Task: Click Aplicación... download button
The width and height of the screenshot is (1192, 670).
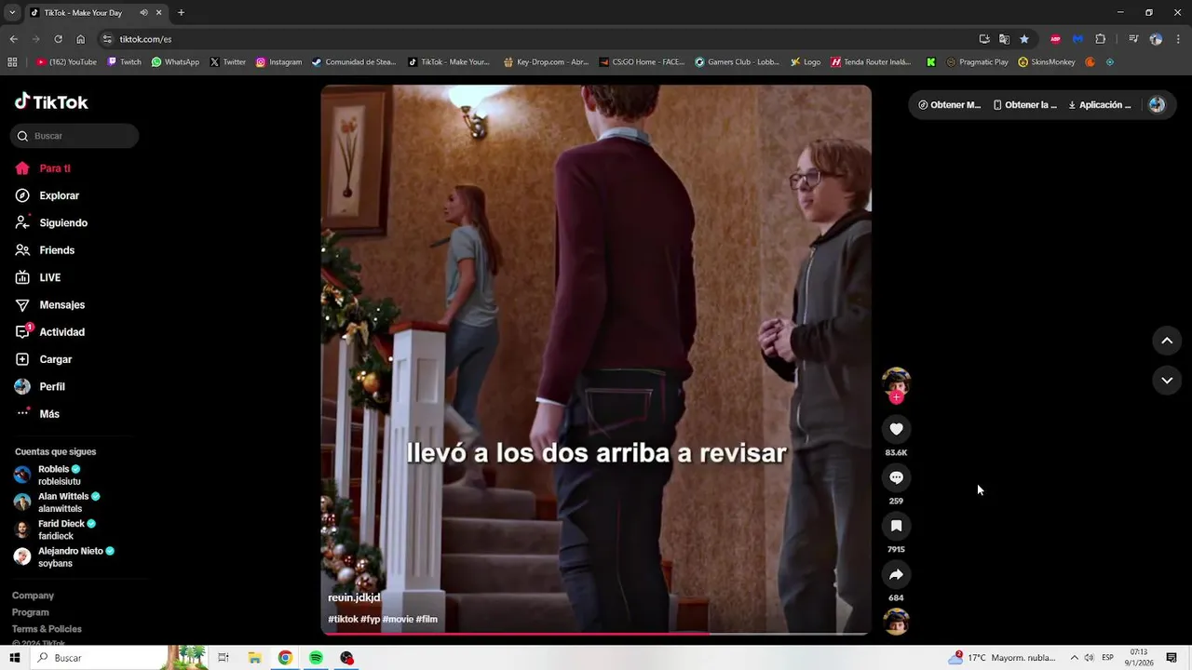Action: [1099, 105]
